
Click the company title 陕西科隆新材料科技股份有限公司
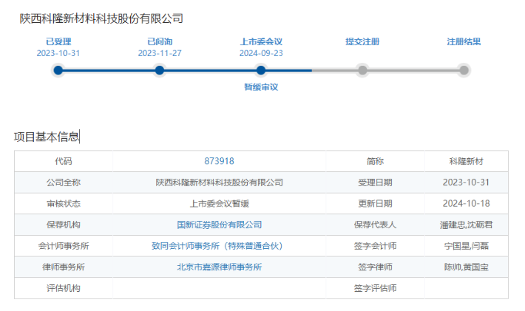point(101,18)
